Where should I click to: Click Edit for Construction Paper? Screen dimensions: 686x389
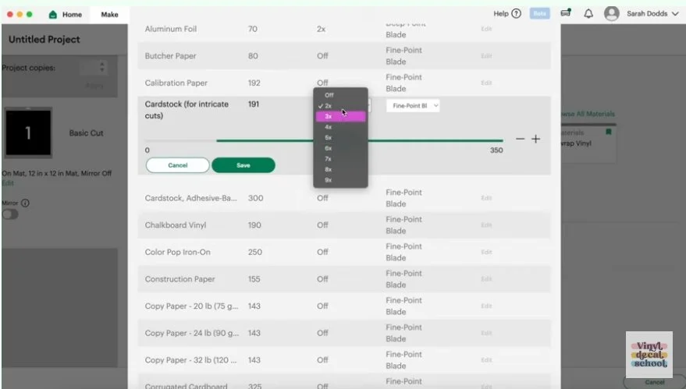[x=486, y=279]
